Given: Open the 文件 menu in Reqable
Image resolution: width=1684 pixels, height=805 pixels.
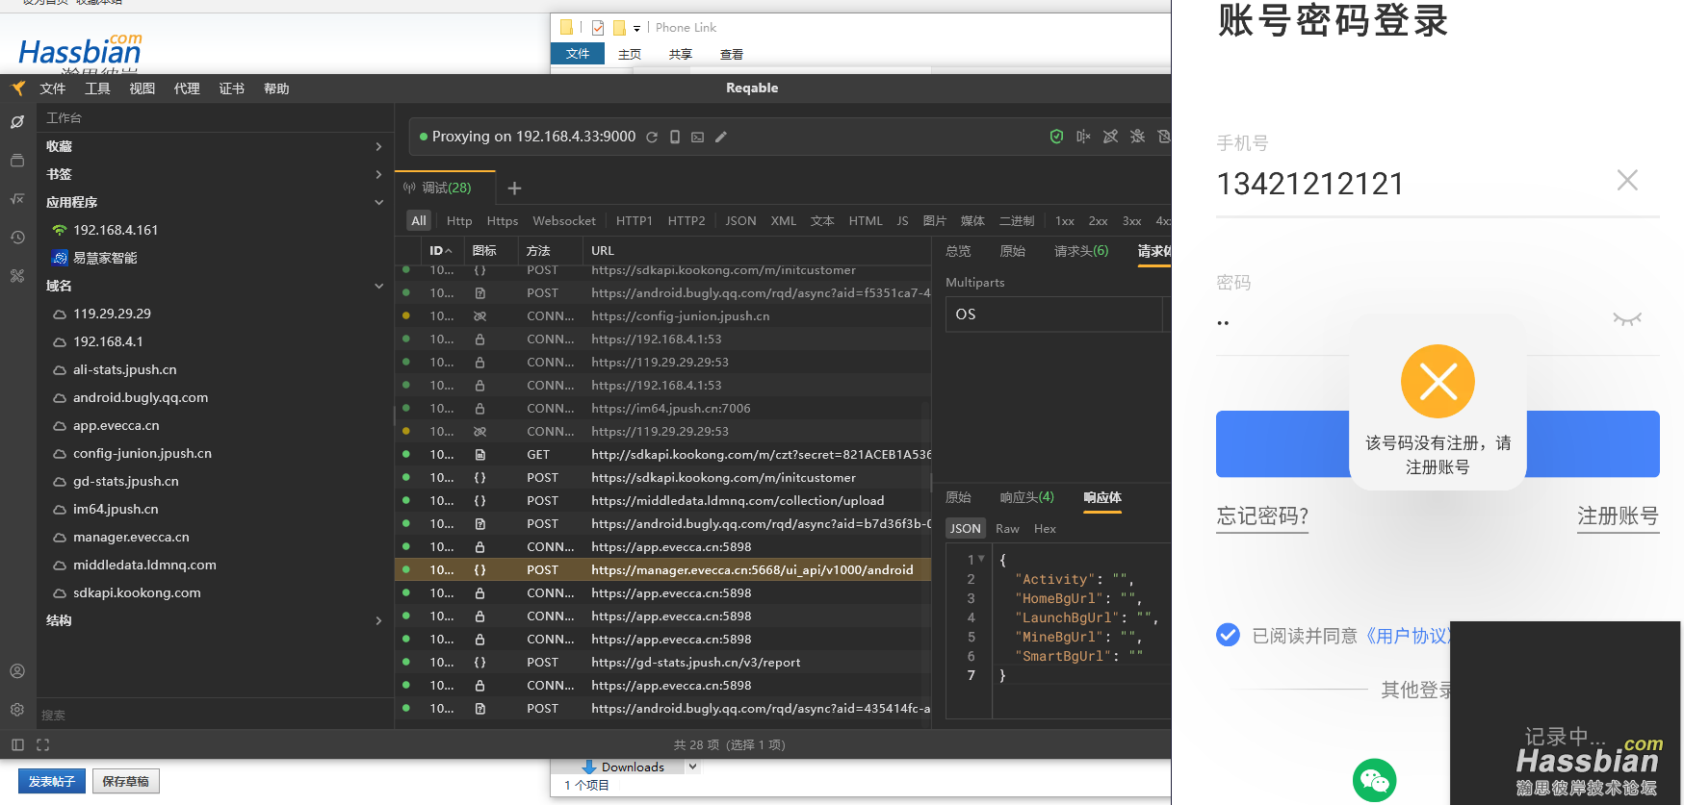Looking at the screenshot, I should pos(53,88).
